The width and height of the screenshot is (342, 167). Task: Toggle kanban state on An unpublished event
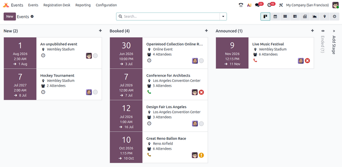(95, 56)
